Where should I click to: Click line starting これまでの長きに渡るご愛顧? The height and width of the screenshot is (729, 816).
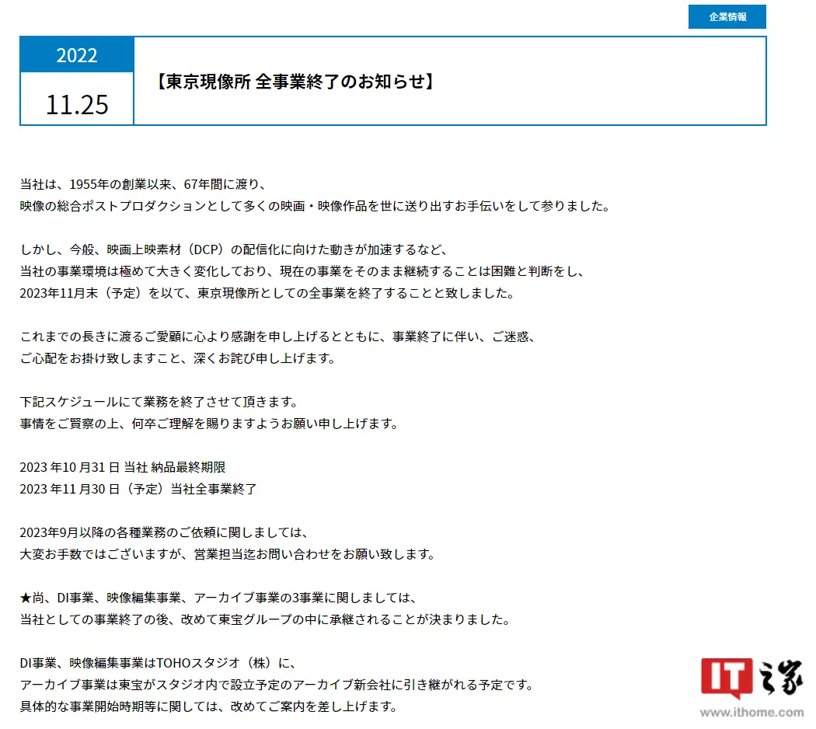pyautogui.click(x=278, y=337)
